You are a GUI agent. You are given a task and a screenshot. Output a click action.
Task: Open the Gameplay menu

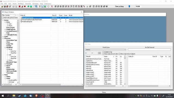(x=36, y=4)
